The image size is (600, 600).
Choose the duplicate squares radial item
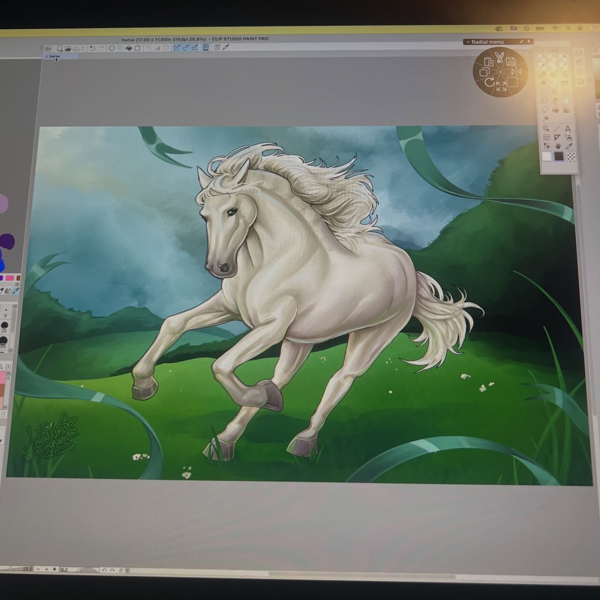[x=484, y=72]
